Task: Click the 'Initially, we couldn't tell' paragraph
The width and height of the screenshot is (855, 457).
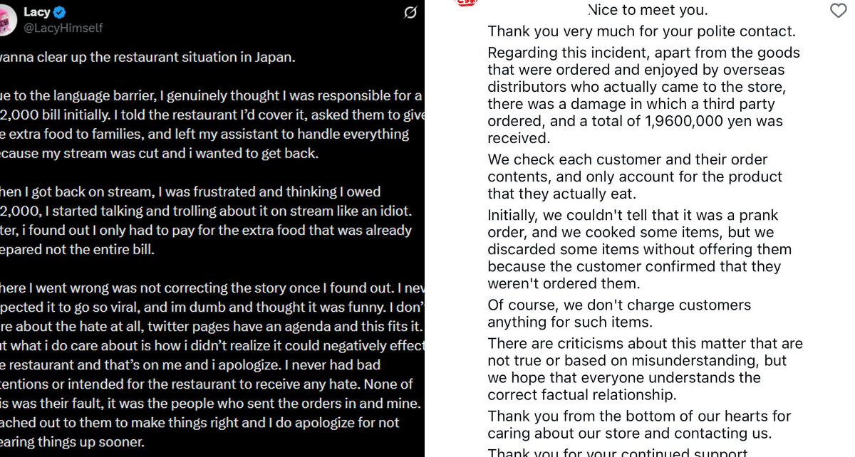Action: (x=640, y=249)
